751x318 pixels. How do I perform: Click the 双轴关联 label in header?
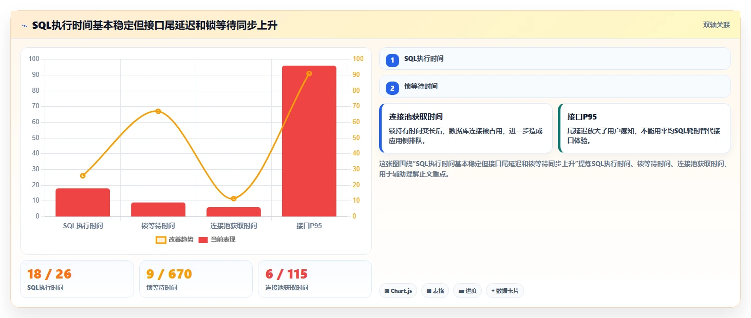pyautogui.click(x=717, y=25)
